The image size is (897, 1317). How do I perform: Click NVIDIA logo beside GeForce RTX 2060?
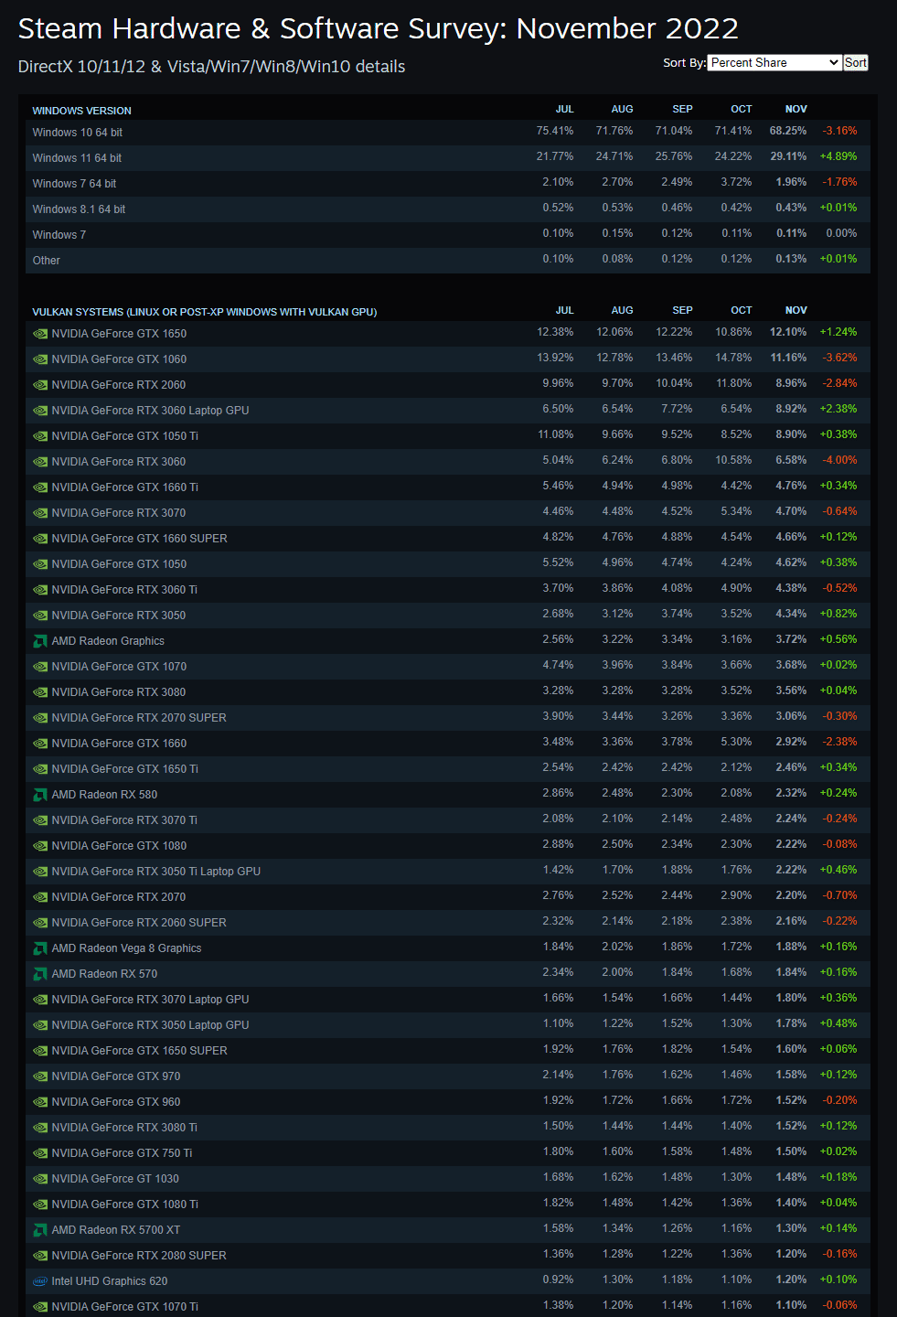40,385
